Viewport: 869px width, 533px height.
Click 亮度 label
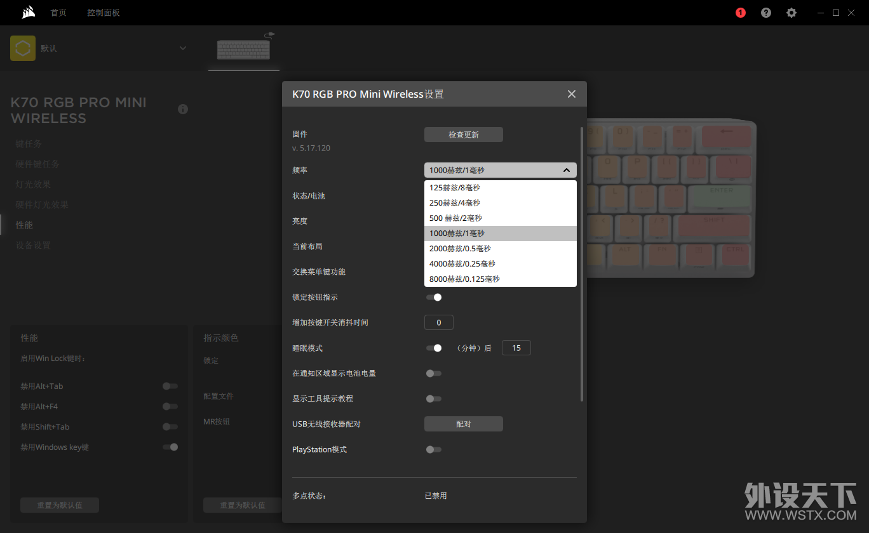click(300, 221)
